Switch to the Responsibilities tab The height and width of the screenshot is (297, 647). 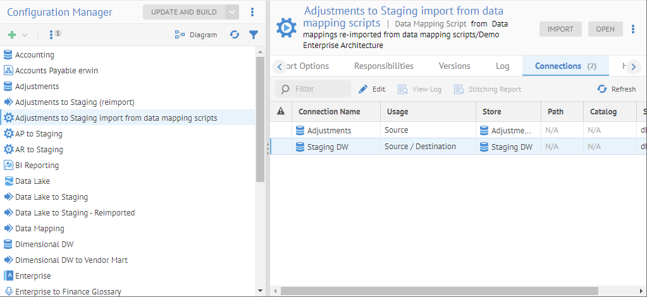point(383,66)
